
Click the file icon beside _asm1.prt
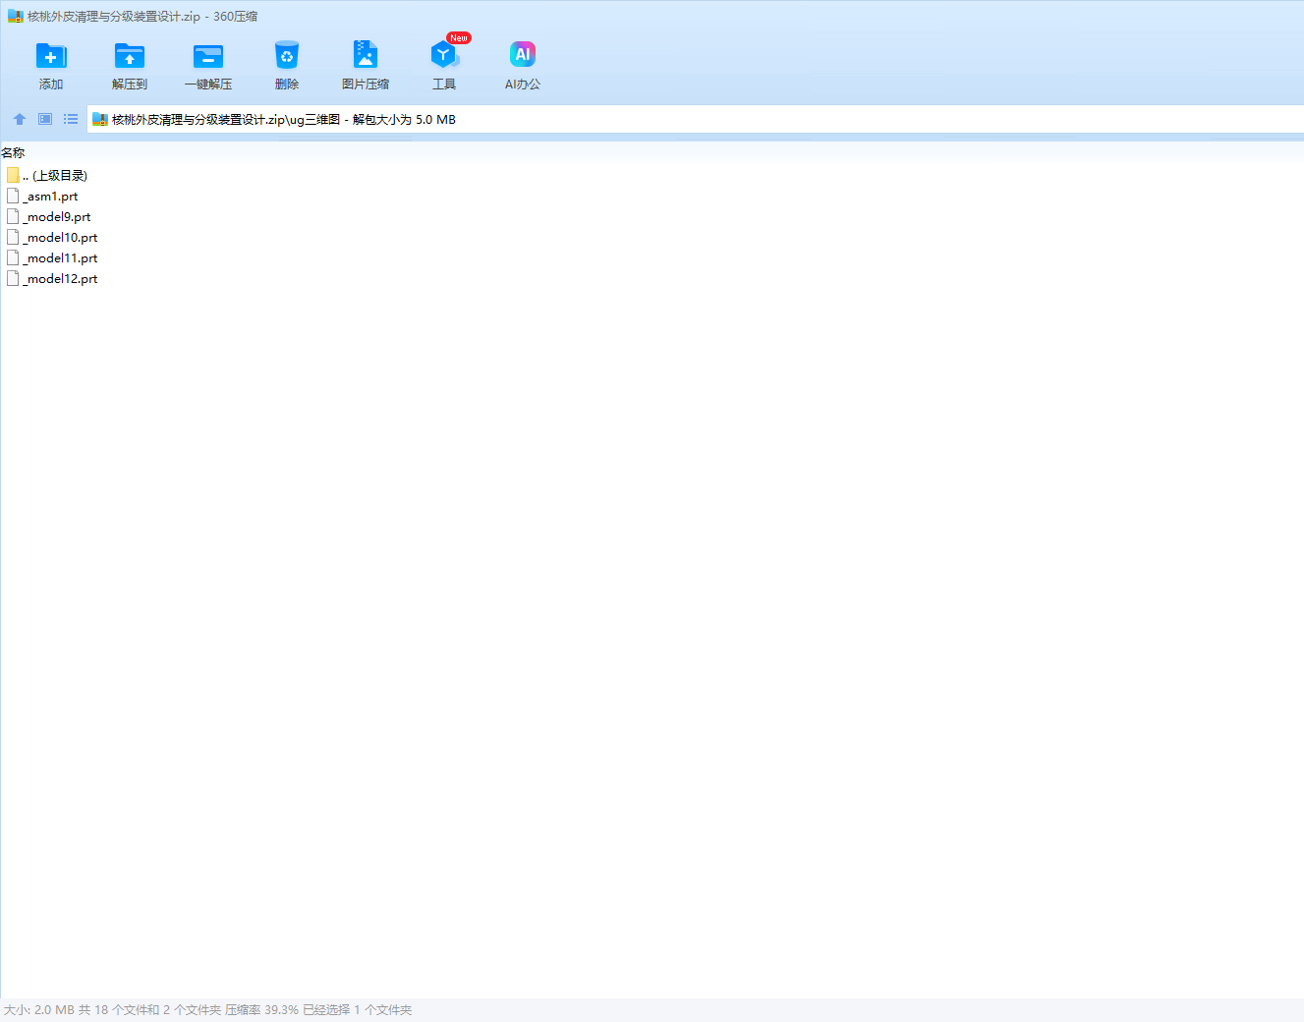pyautogui.click(x=13, y=196)
